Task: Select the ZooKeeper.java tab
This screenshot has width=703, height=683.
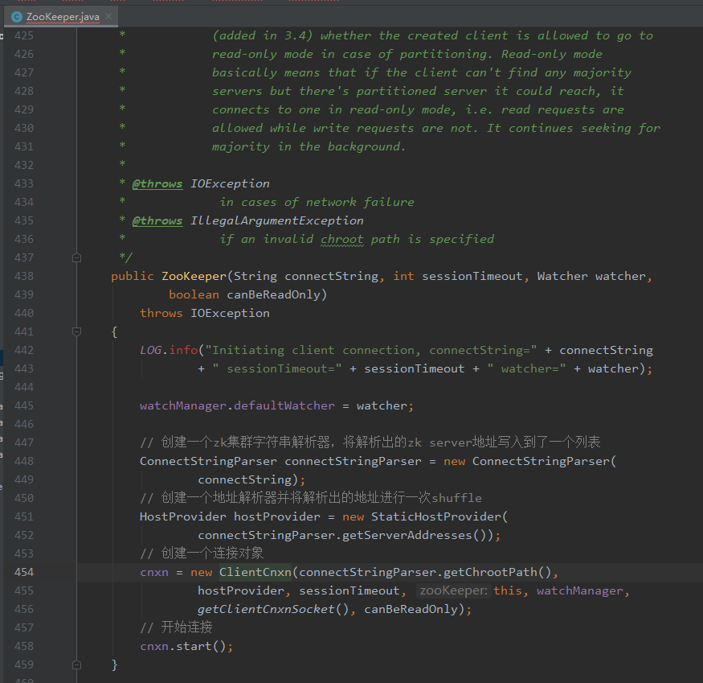Action: click(x=62, y=16)
